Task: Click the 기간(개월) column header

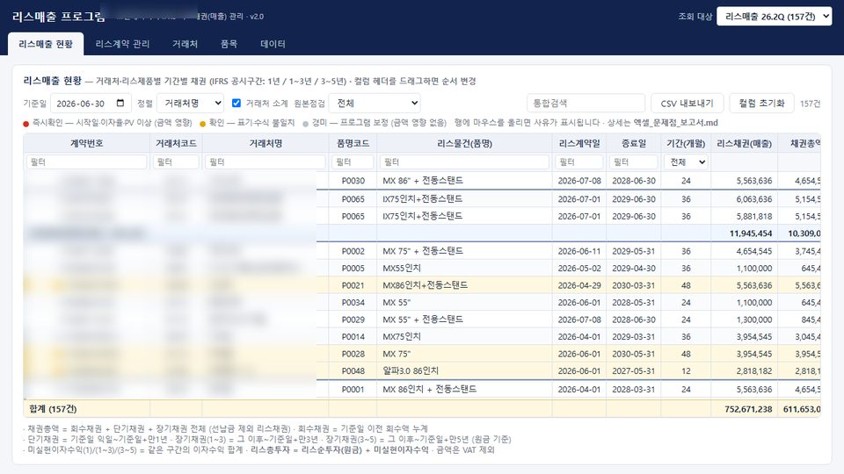Action: (686, 143)
